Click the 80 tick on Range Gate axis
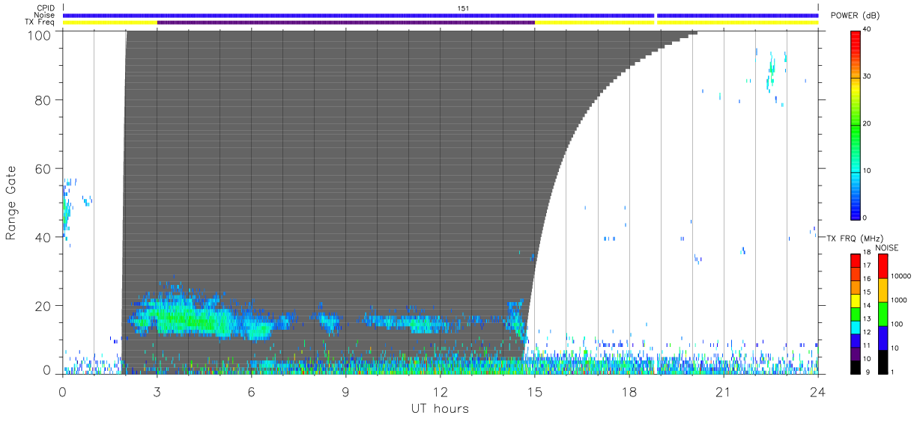The image size is (920, 424). 43,100
